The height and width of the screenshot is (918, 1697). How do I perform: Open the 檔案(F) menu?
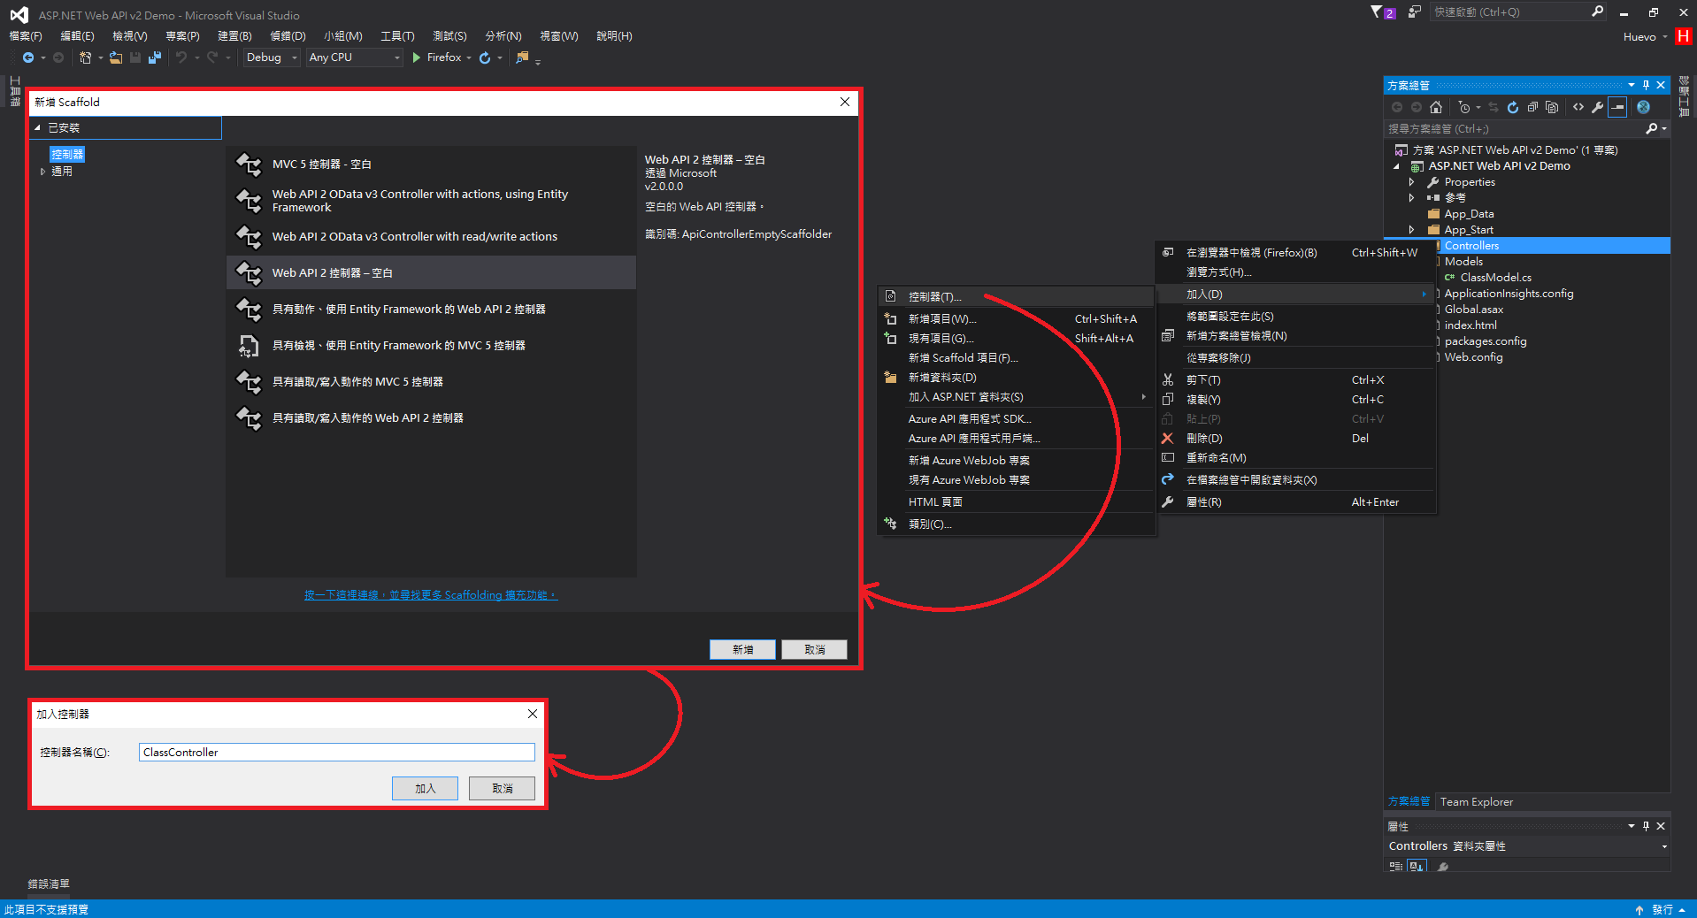click(x=26, y=36)
